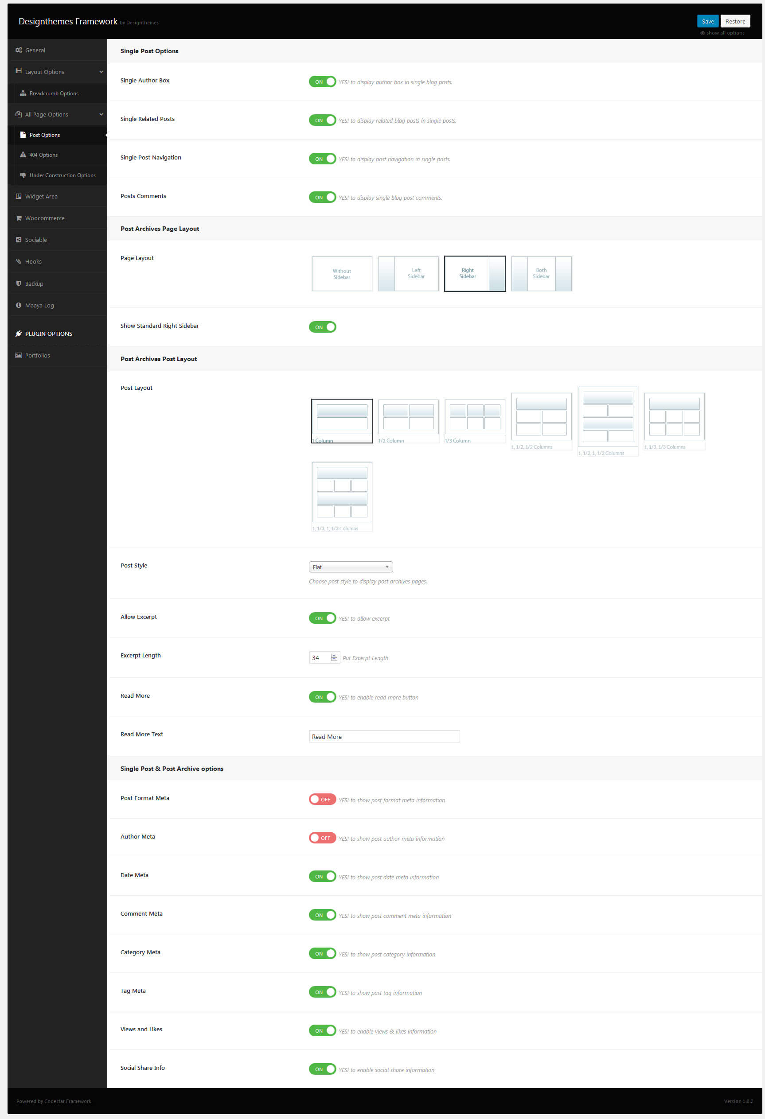Viewport: 765px width, 1119px height.
Task: Click the Excerpt Length number field
Action: 324,658
